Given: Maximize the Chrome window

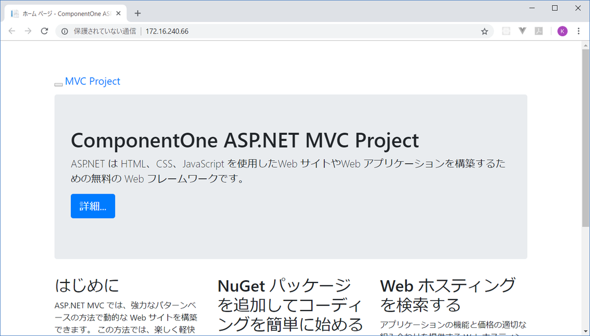Looking at the screenshot, I should pyautogui.click(x=555, y=8).
